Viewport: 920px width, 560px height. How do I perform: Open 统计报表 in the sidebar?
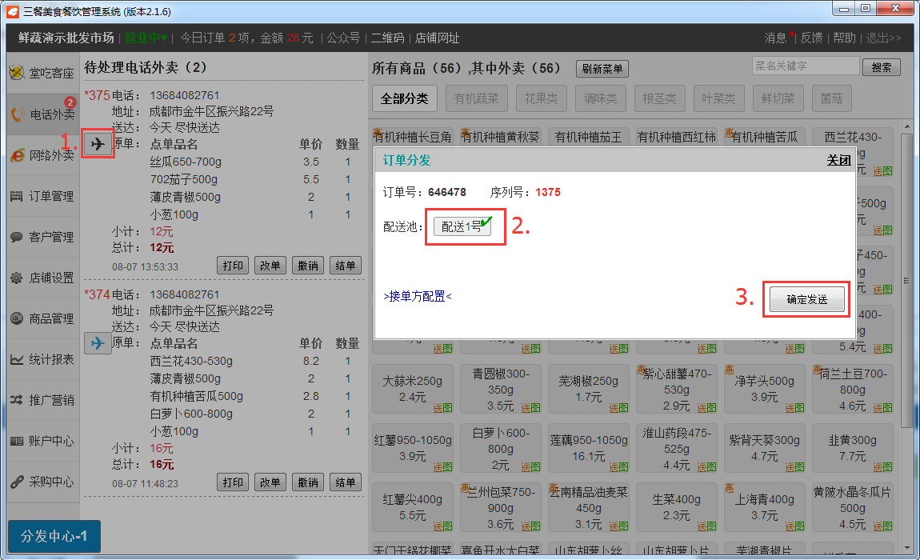coord(42,359)
